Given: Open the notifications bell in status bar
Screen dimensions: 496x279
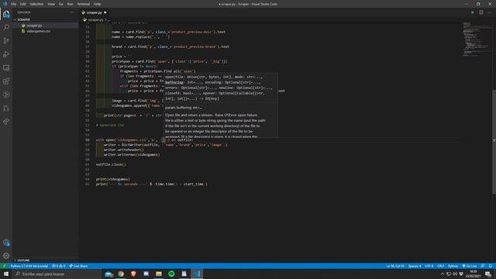Looking at the screenshot, I should (491, 266).
